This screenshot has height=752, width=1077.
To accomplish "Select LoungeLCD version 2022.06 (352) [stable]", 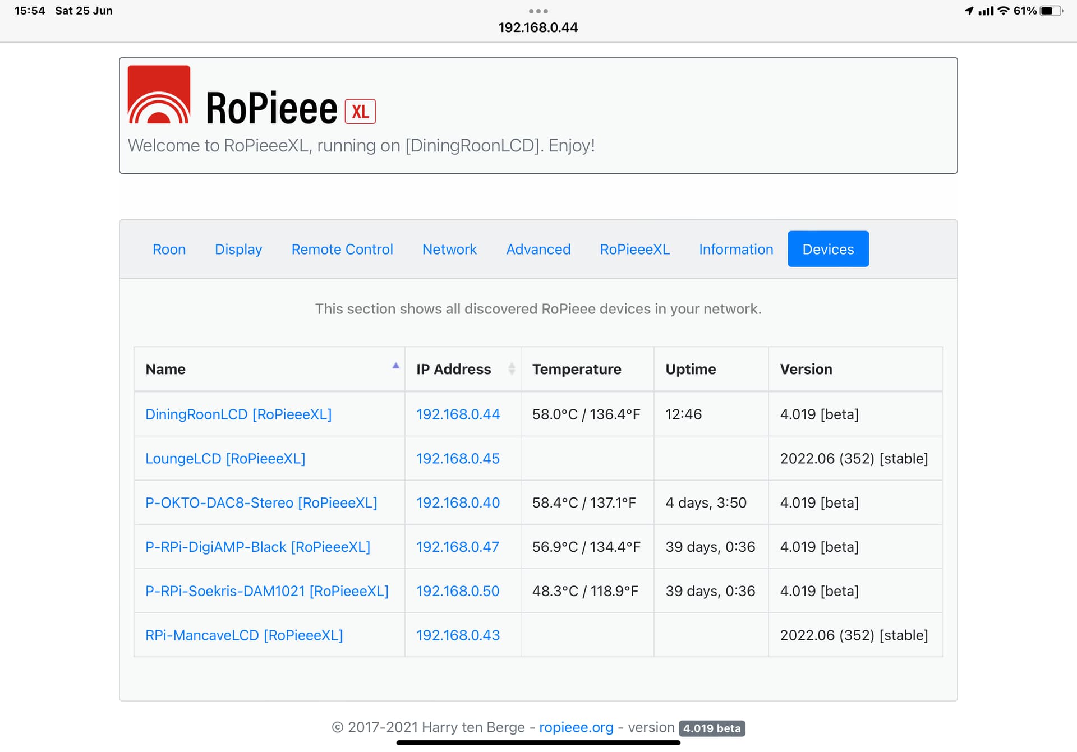I will point(855,459).
